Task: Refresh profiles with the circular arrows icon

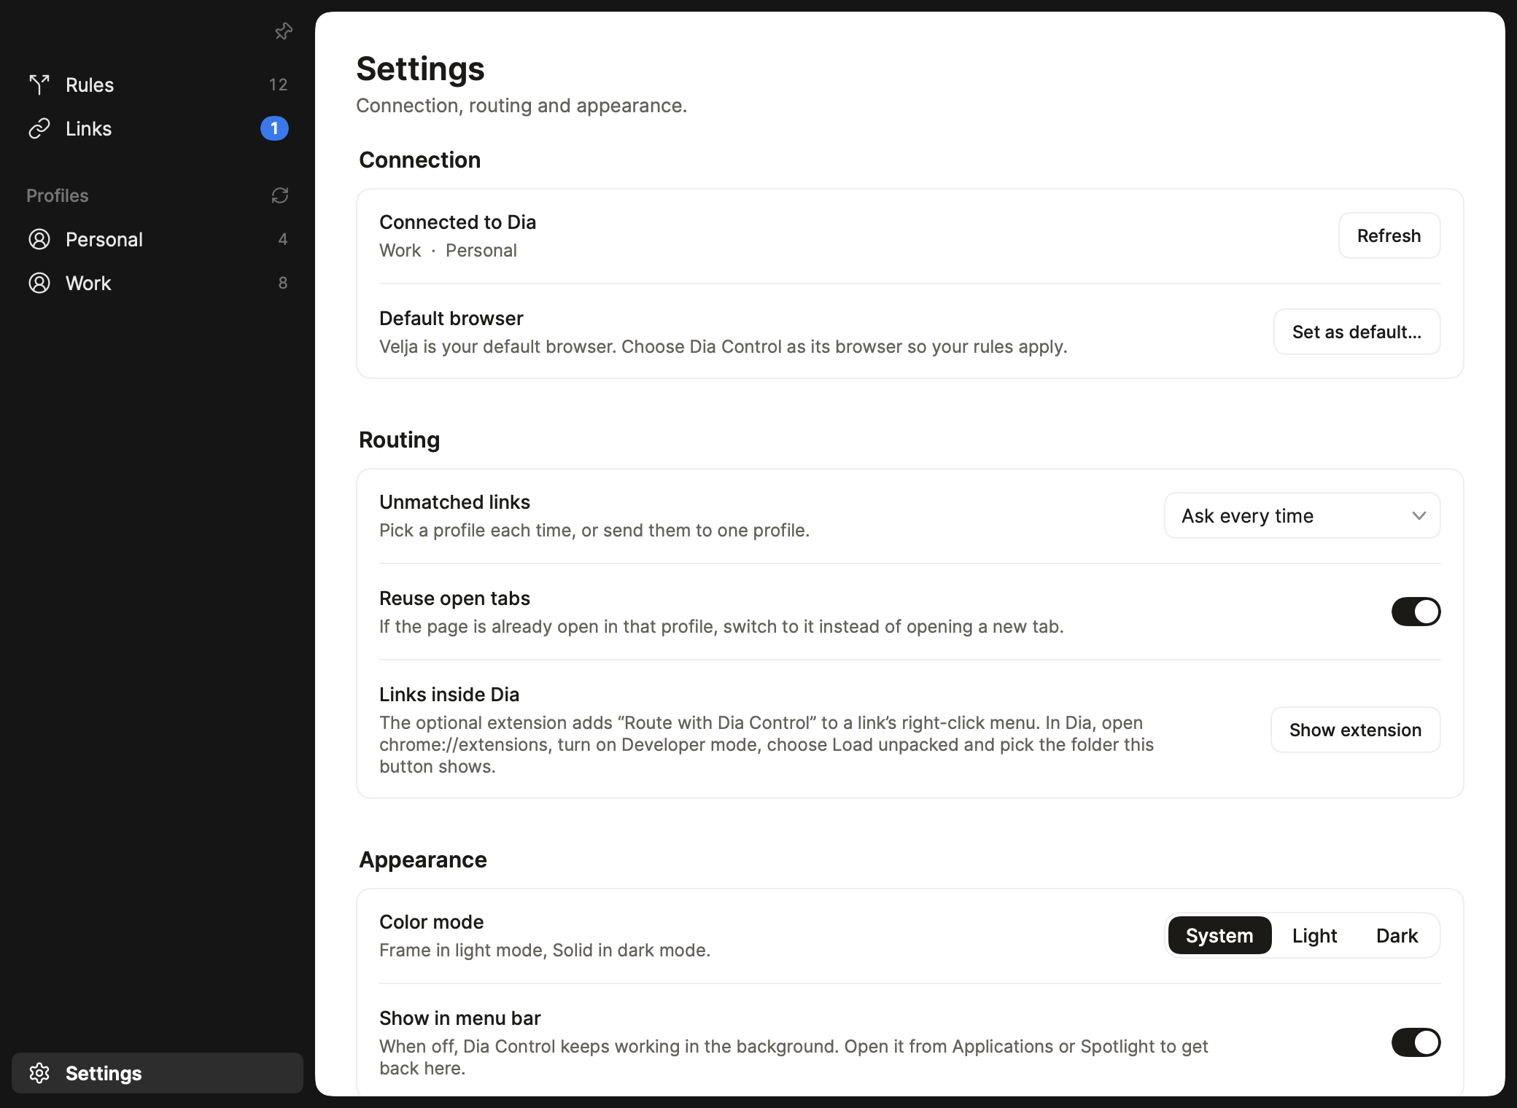Action: point(280,195)
